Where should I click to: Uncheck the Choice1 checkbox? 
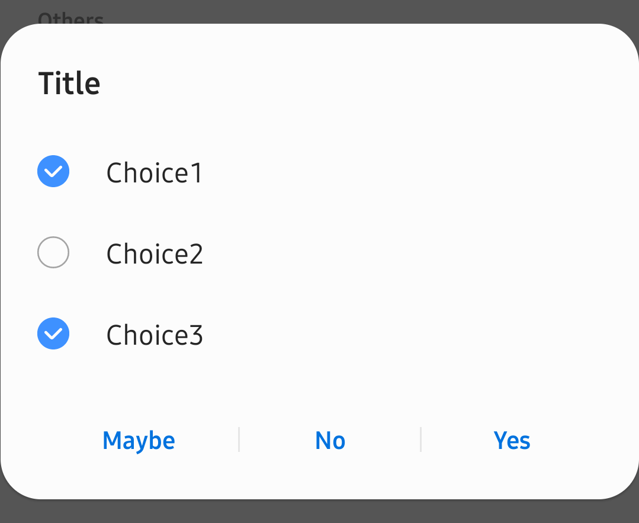[x=53, y=172]
